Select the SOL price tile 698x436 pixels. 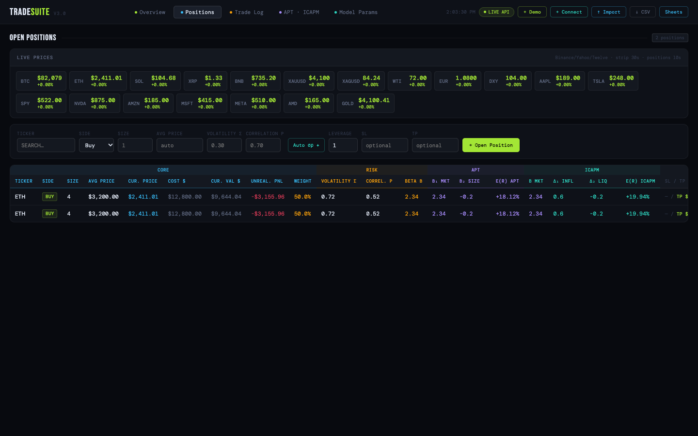point(155,81)
